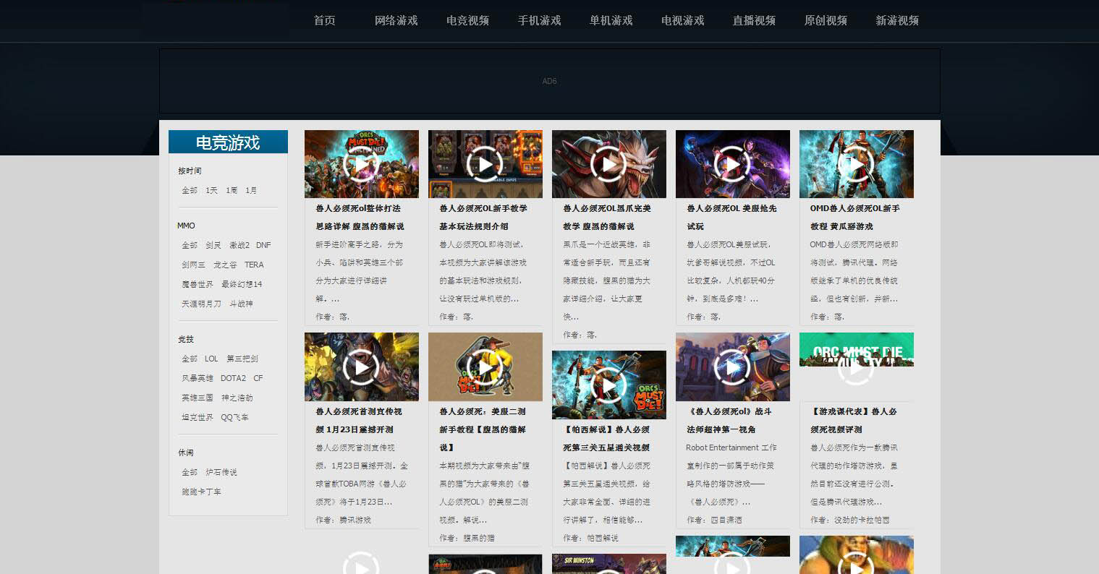Select the 最终幻想14 game filter
This screenshot has height=574, width=1099.
242,284
